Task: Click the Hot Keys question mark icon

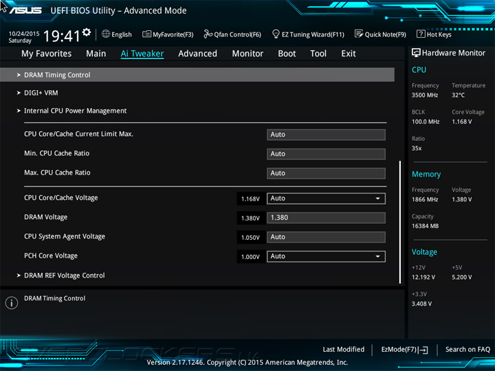Action: click(421, 34)
